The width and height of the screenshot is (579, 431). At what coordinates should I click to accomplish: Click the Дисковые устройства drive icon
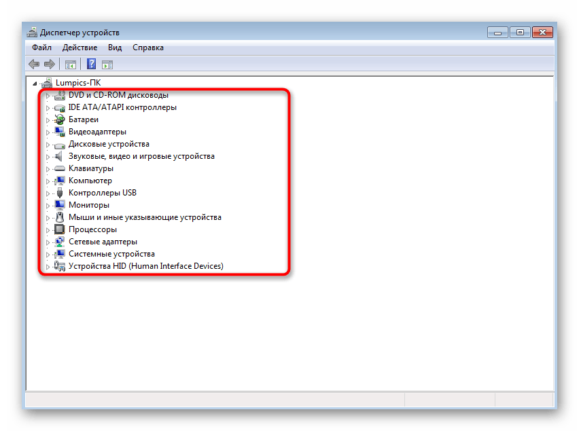click(59, 145)
